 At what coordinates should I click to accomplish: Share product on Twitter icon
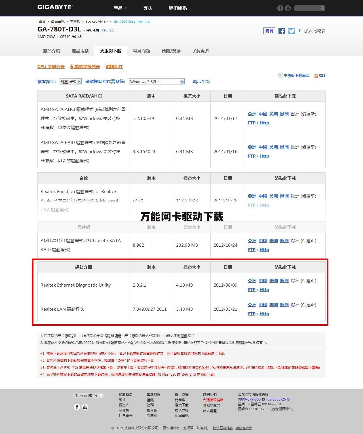[x=292, y=31]
